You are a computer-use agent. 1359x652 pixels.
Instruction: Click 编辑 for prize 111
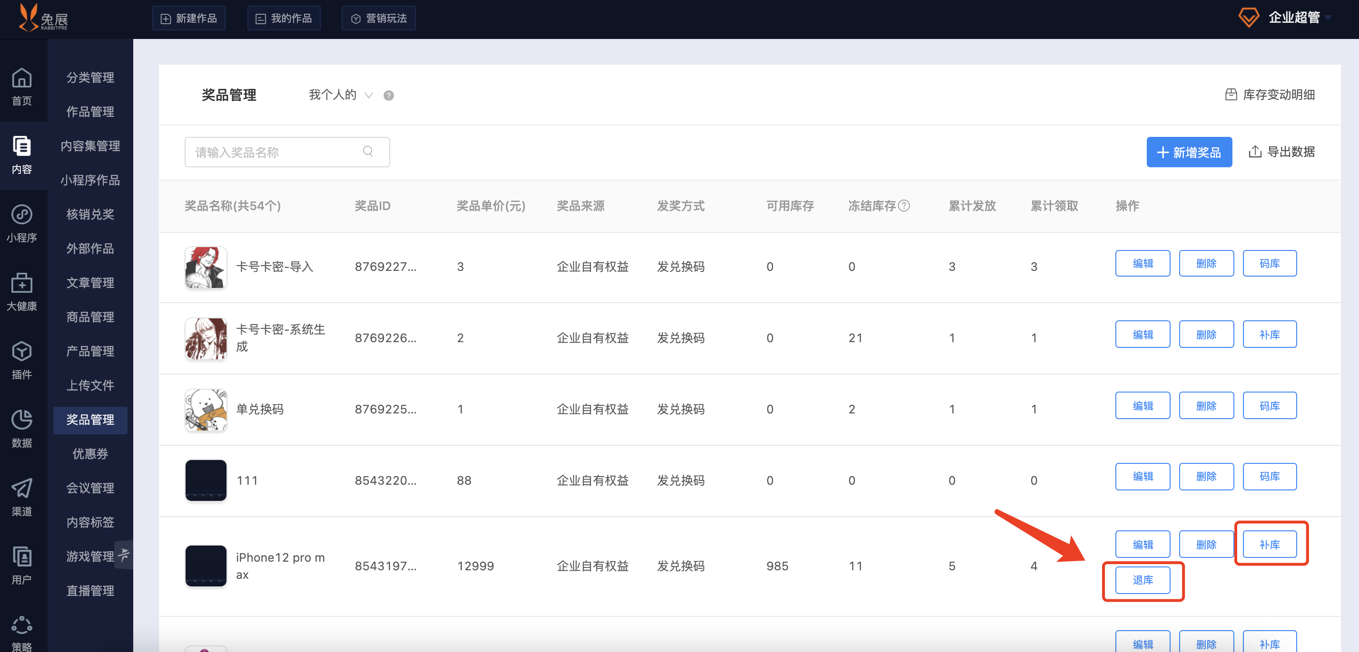(x=1142, y=477)
